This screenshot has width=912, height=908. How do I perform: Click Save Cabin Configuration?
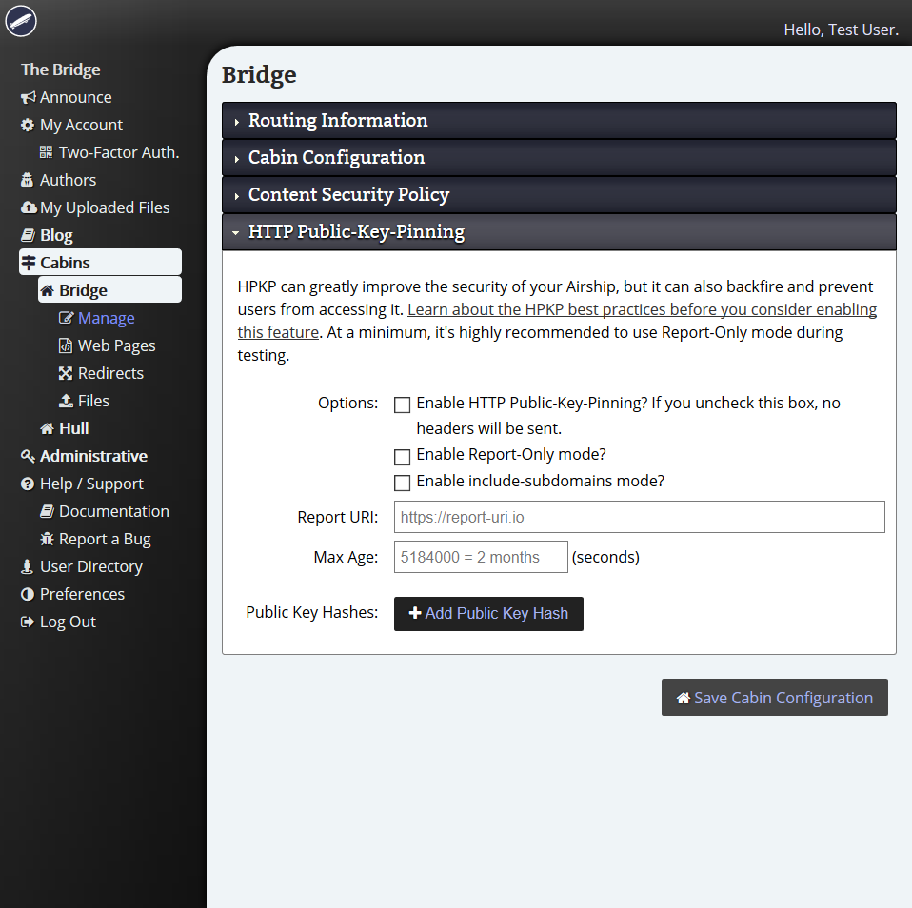[774, 698]
